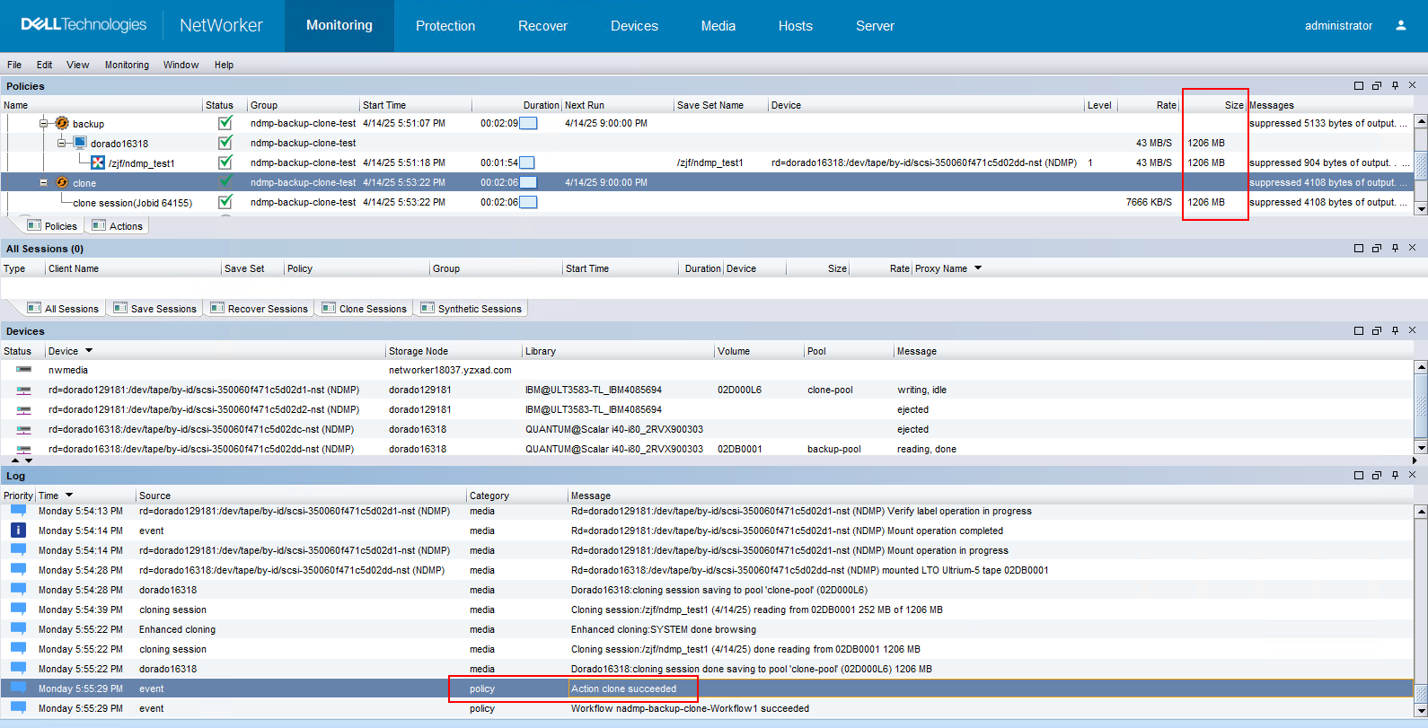Click the dorado16318 client computer icon
The height and width of the screenshot is (728, 1428).
pyautogui.click(x=80, y=143)
